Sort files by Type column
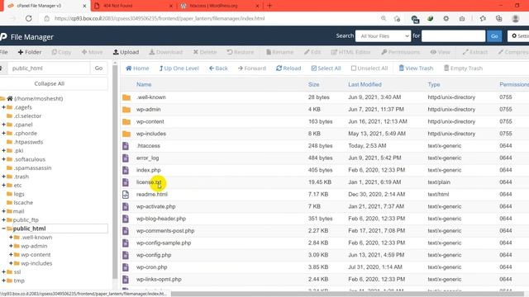Viewport: 529px width, 297px height. 434,84
